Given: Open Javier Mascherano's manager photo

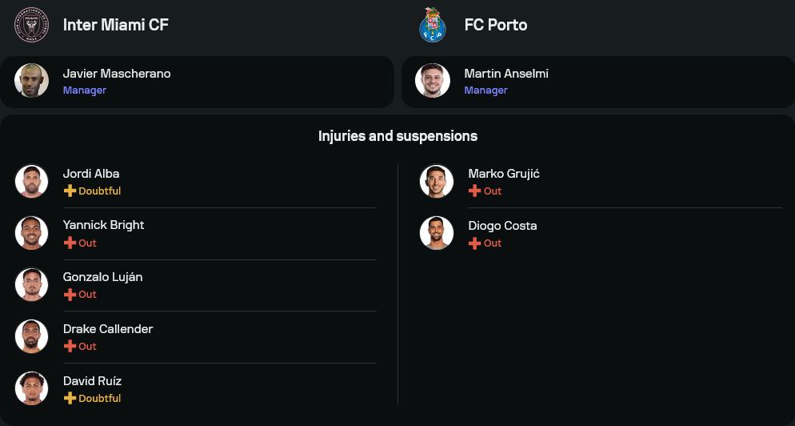Looking at the screenshot, I should 32,80.
